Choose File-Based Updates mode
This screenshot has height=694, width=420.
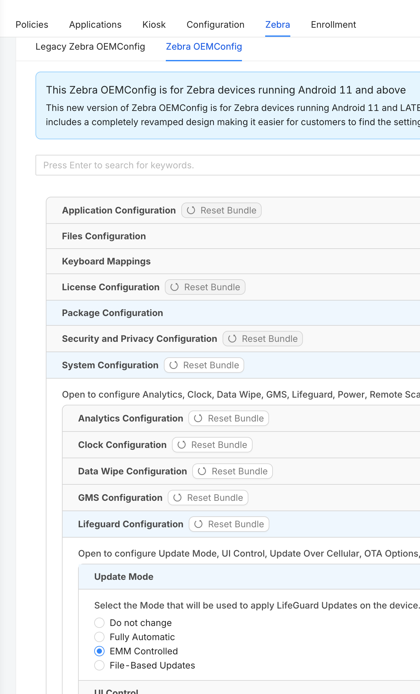pyautogui.click(x=99, y=665)
